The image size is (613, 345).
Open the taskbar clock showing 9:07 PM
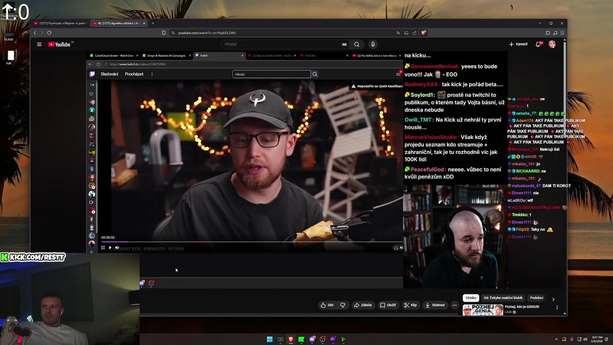(x=597, y=339)
